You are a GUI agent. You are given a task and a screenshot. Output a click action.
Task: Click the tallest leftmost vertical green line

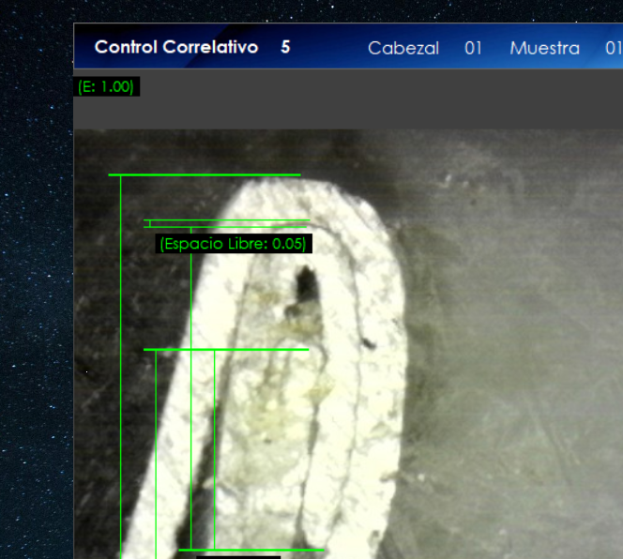(x=121, y=375)
